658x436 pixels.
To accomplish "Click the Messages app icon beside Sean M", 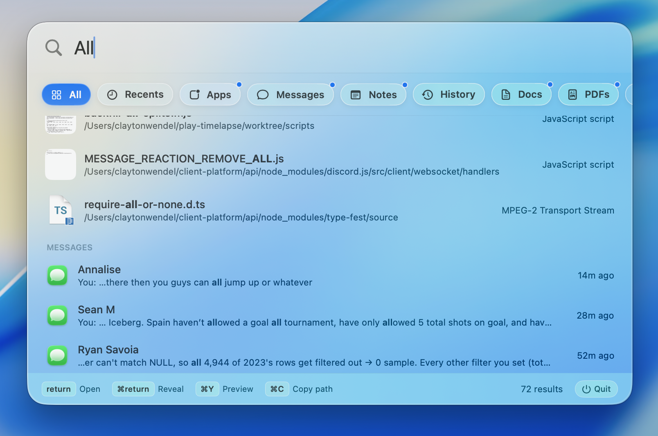I will [57, 316].
